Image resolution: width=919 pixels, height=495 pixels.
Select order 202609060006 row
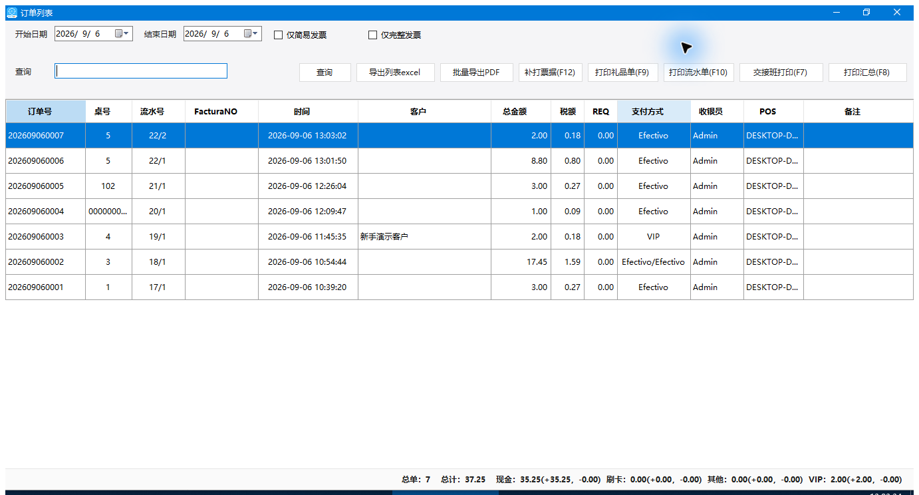(x=459, y=161)
